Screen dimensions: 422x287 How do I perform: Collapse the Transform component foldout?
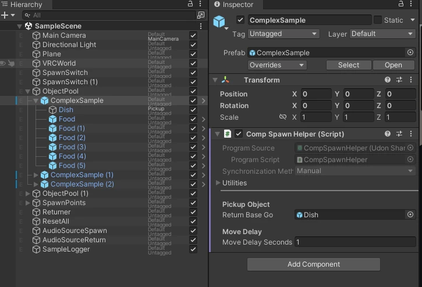click(215, 80)
